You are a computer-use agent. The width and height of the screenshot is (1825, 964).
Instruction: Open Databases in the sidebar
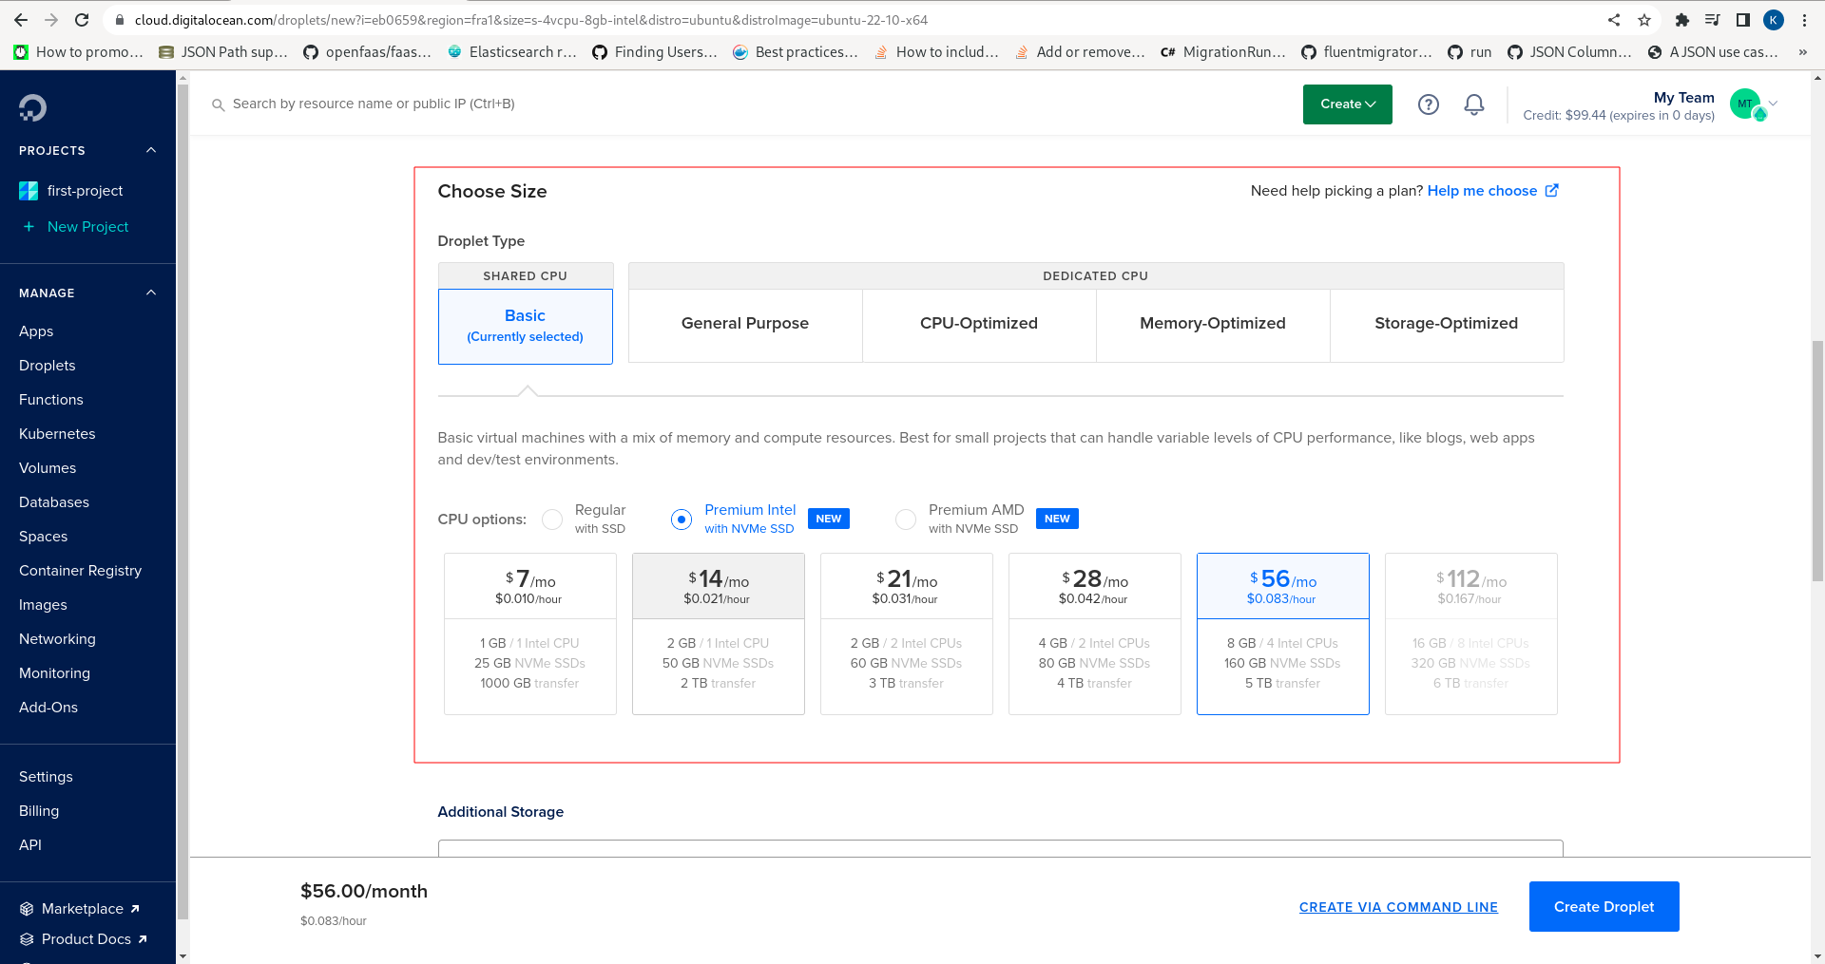[x=54, y=502]
